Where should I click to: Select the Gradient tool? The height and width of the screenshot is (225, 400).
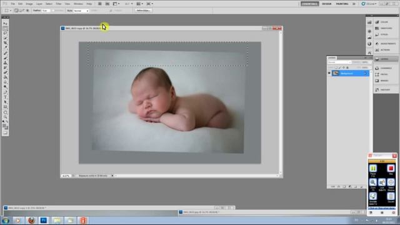pyautogui.click(x=6, y=77)
